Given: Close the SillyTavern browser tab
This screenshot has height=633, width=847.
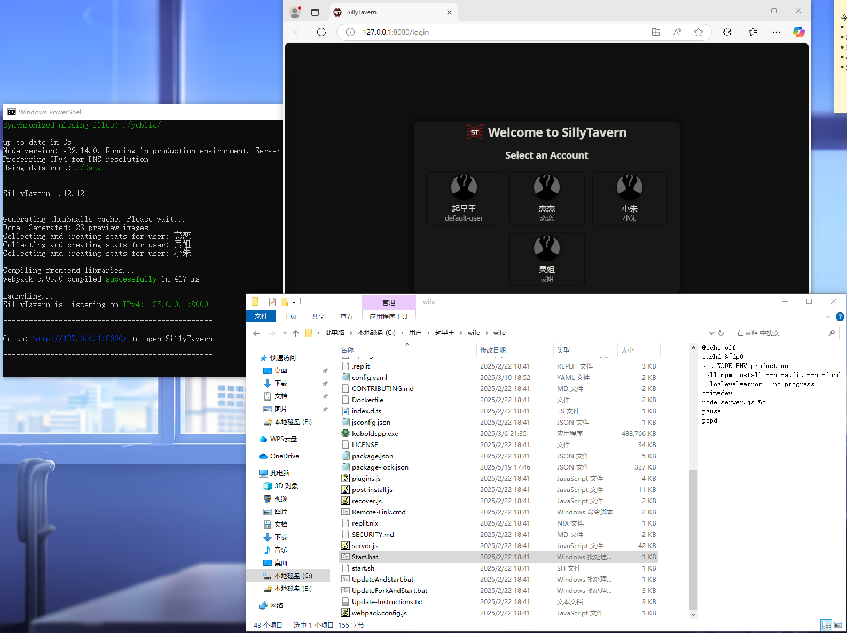Looking at the screenshot, I should tap(449, 12).
